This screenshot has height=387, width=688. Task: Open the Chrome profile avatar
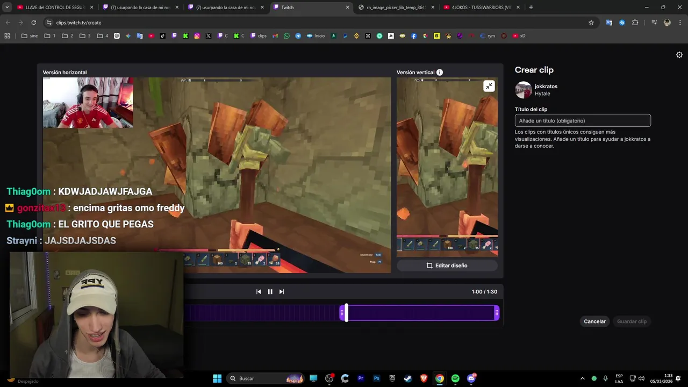(x=667, y=23)
